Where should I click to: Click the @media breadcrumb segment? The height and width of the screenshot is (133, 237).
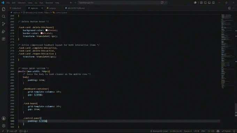36,13
